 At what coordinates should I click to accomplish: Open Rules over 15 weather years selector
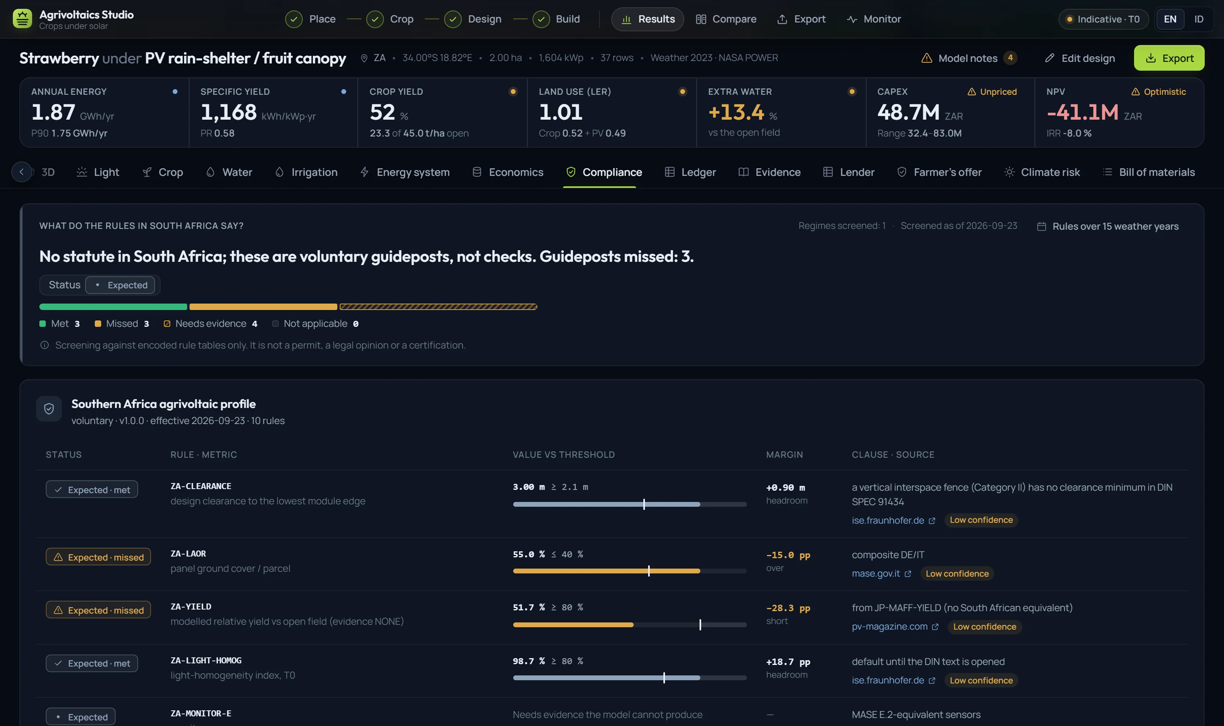point(1108,226)
